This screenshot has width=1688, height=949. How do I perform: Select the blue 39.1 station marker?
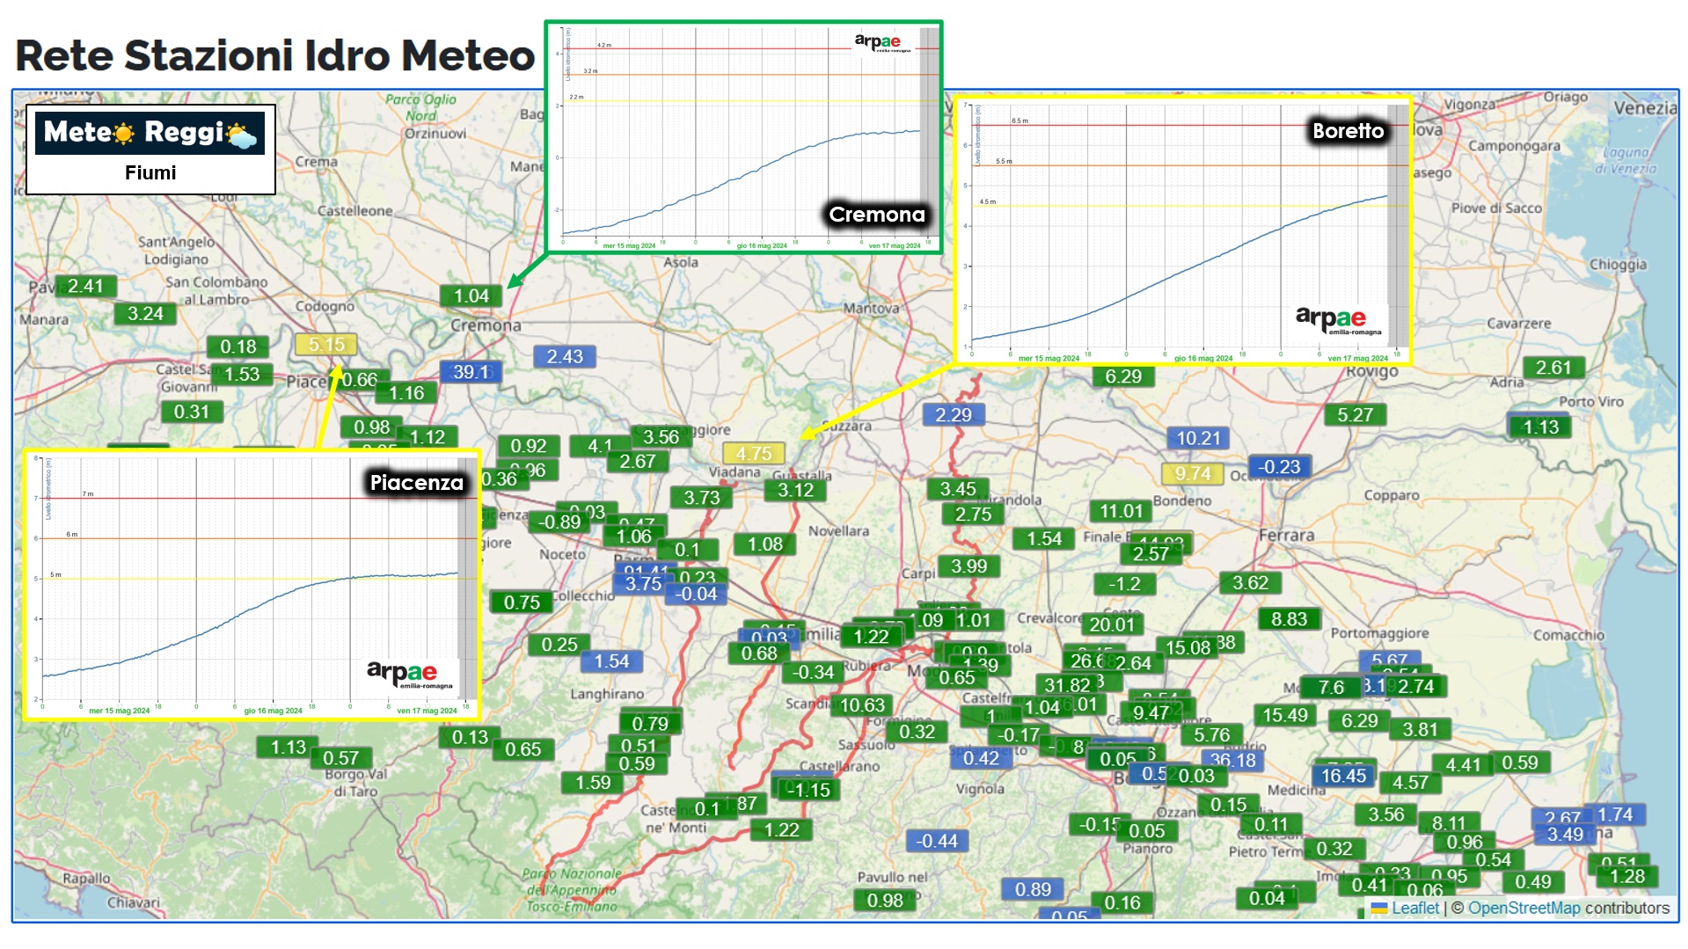point(471,372)
